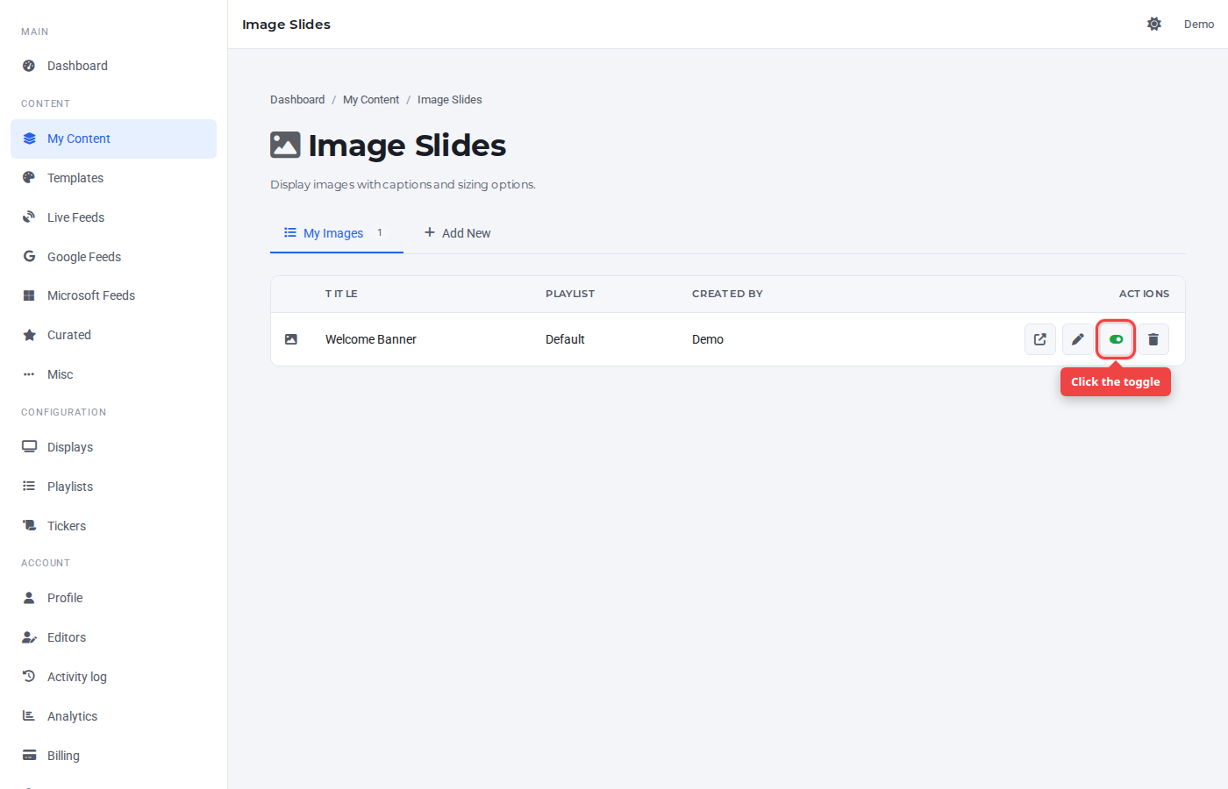Click My Content breadcrumb link
The image size is (1228, 789).
click(x=371, y=100)
